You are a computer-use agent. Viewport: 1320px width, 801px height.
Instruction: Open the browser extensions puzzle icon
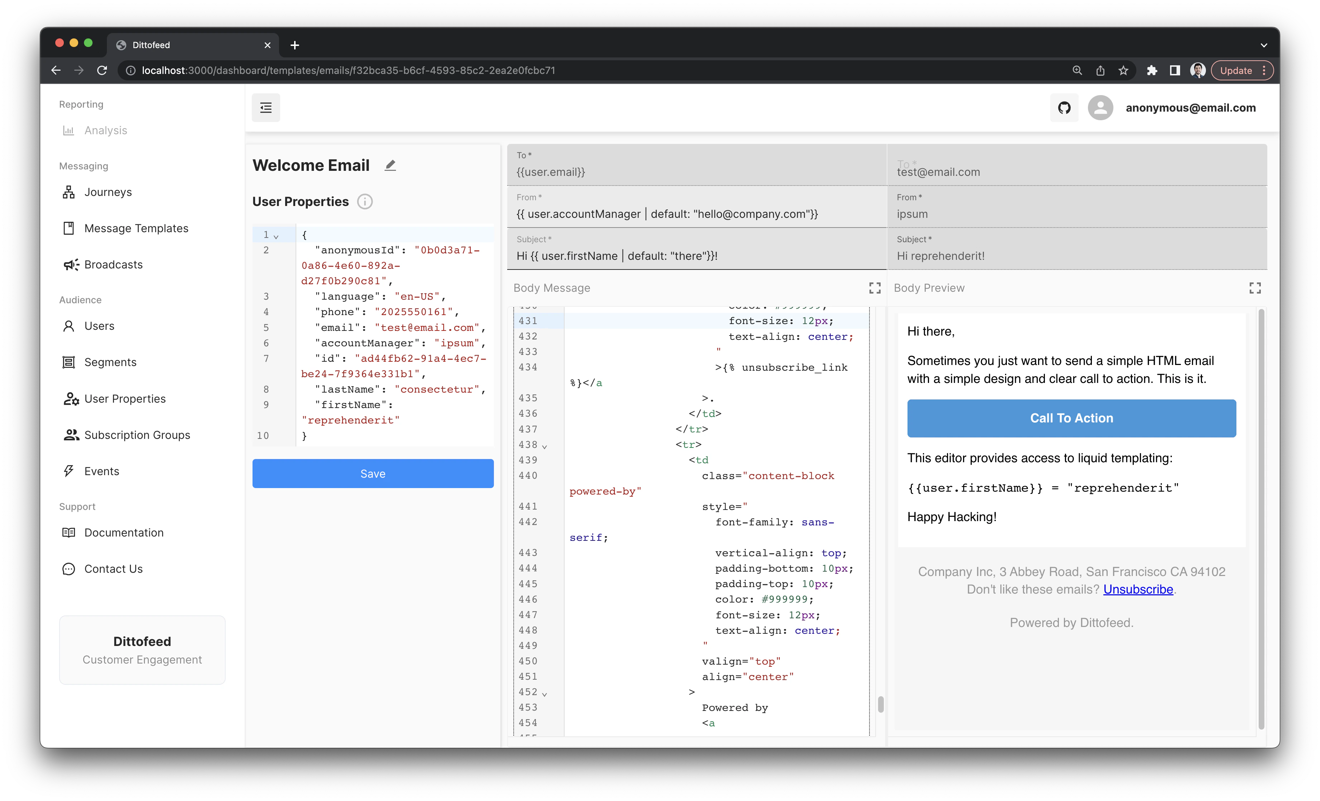[1152, 71]
